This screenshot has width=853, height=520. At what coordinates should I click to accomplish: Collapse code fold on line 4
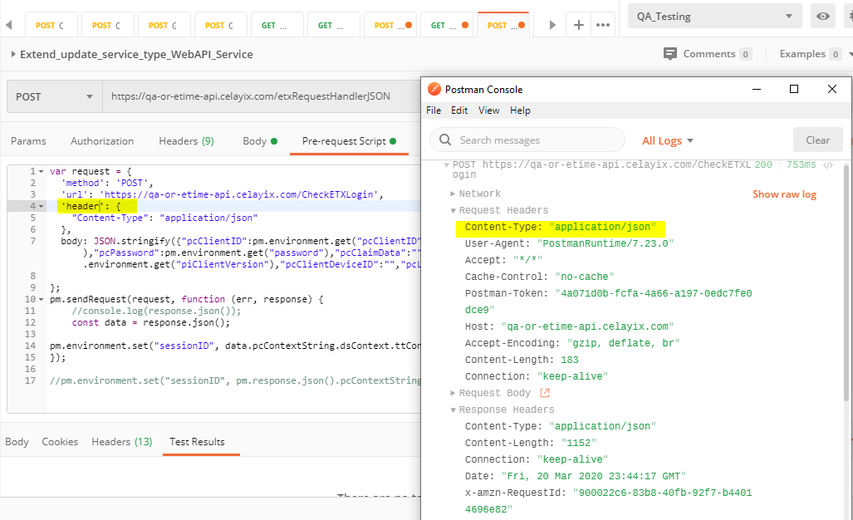(x=41, y=207)
